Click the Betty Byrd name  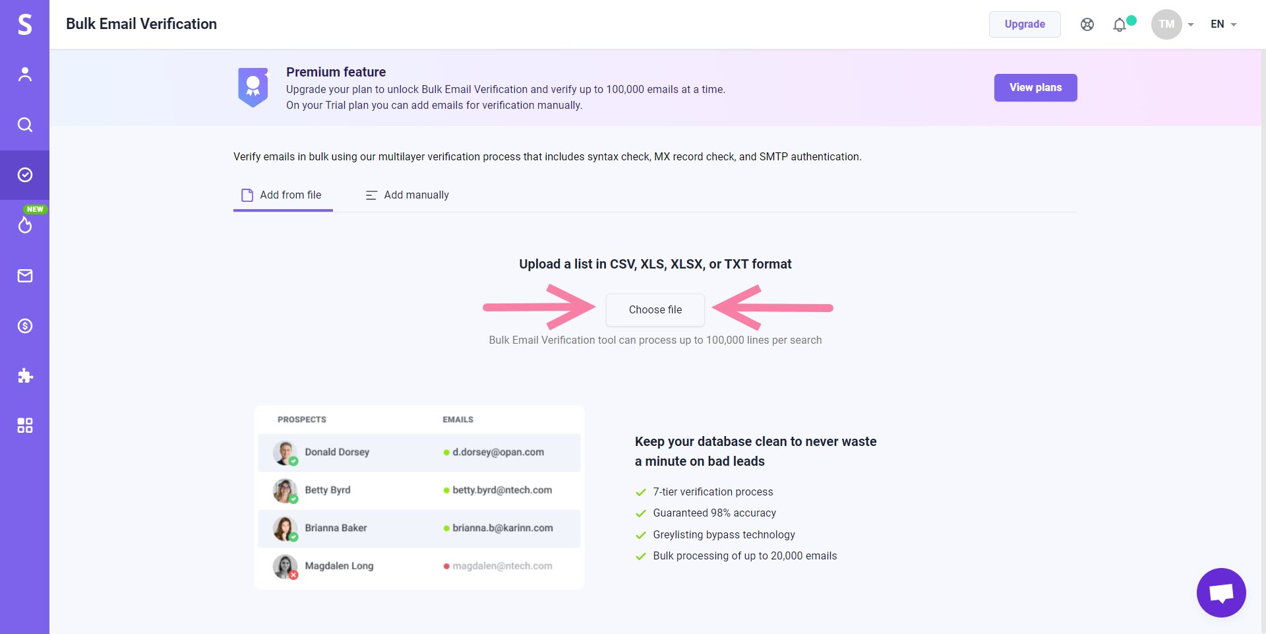point(328,490)
